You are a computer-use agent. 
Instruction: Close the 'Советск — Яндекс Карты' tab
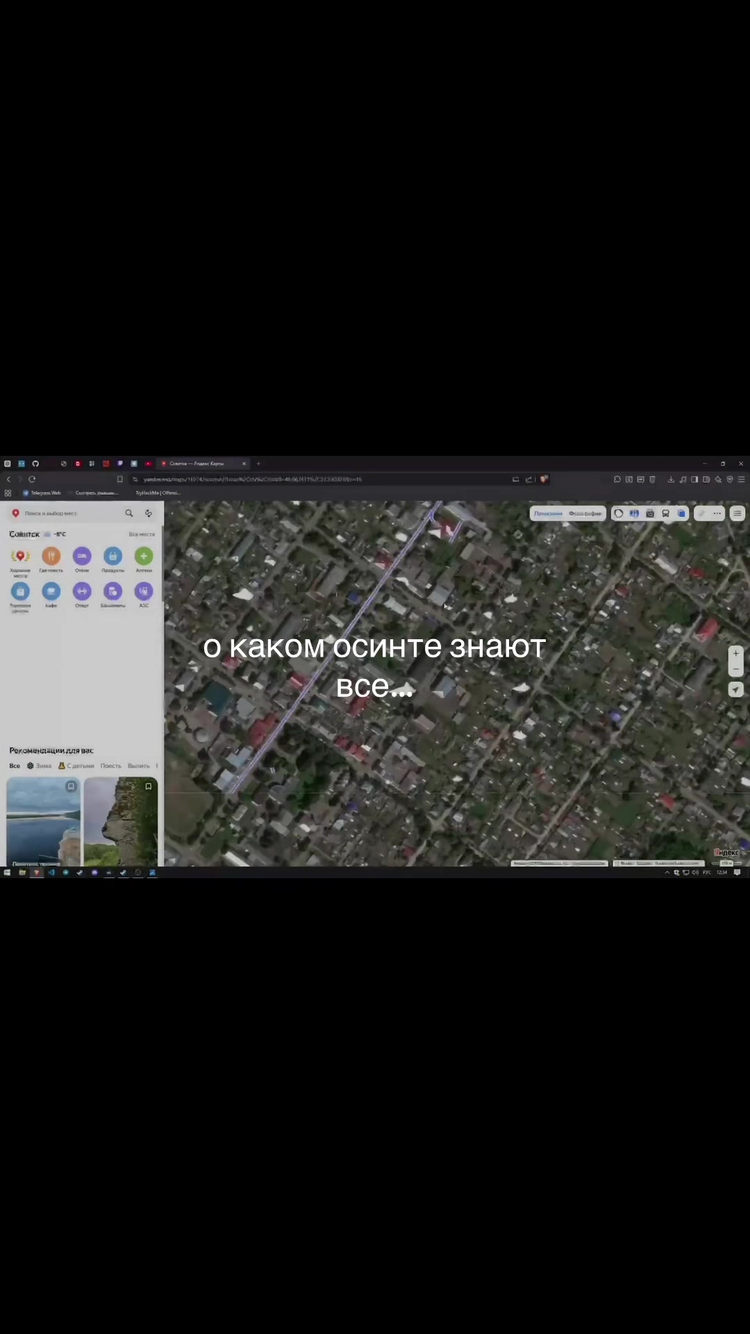coord(244,463)
